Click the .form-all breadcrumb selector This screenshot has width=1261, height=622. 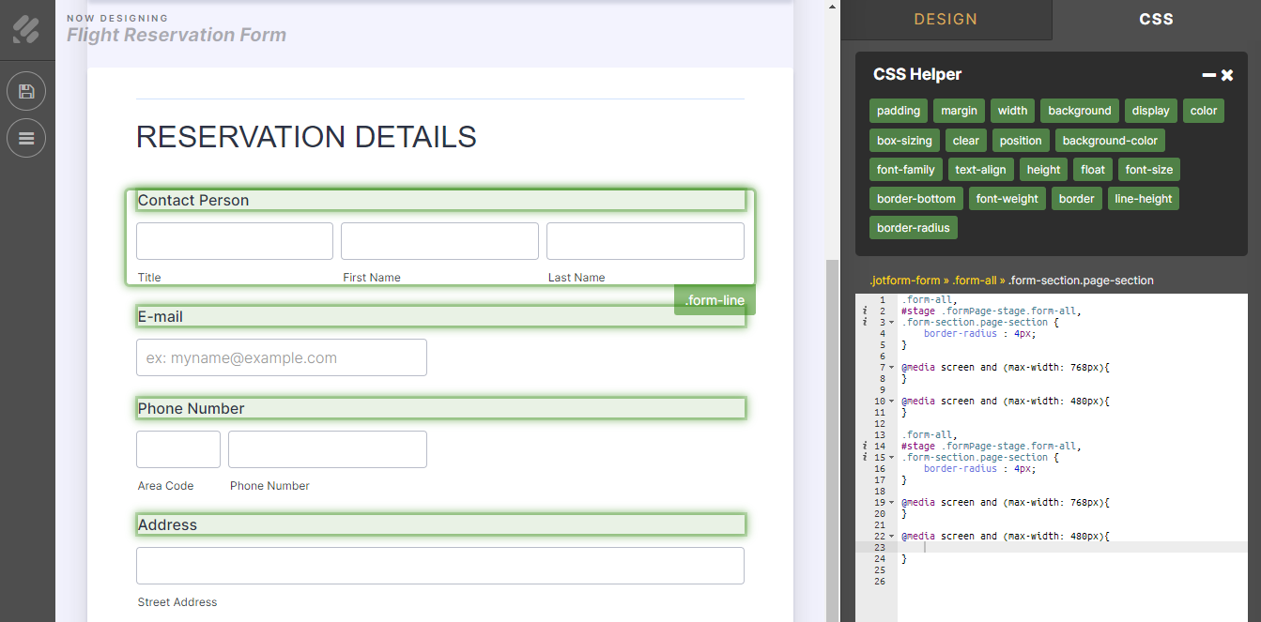pyautogui.click(x=975, y=281)
